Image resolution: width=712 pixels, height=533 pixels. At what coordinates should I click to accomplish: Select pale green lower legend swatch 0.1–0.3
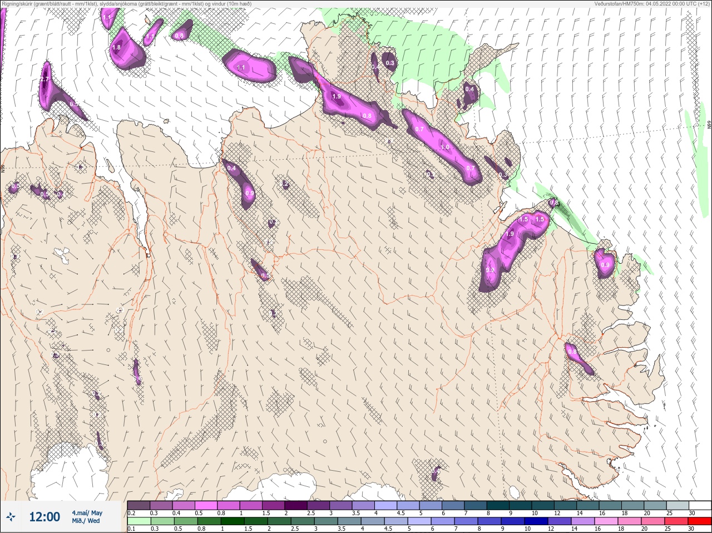139,521
